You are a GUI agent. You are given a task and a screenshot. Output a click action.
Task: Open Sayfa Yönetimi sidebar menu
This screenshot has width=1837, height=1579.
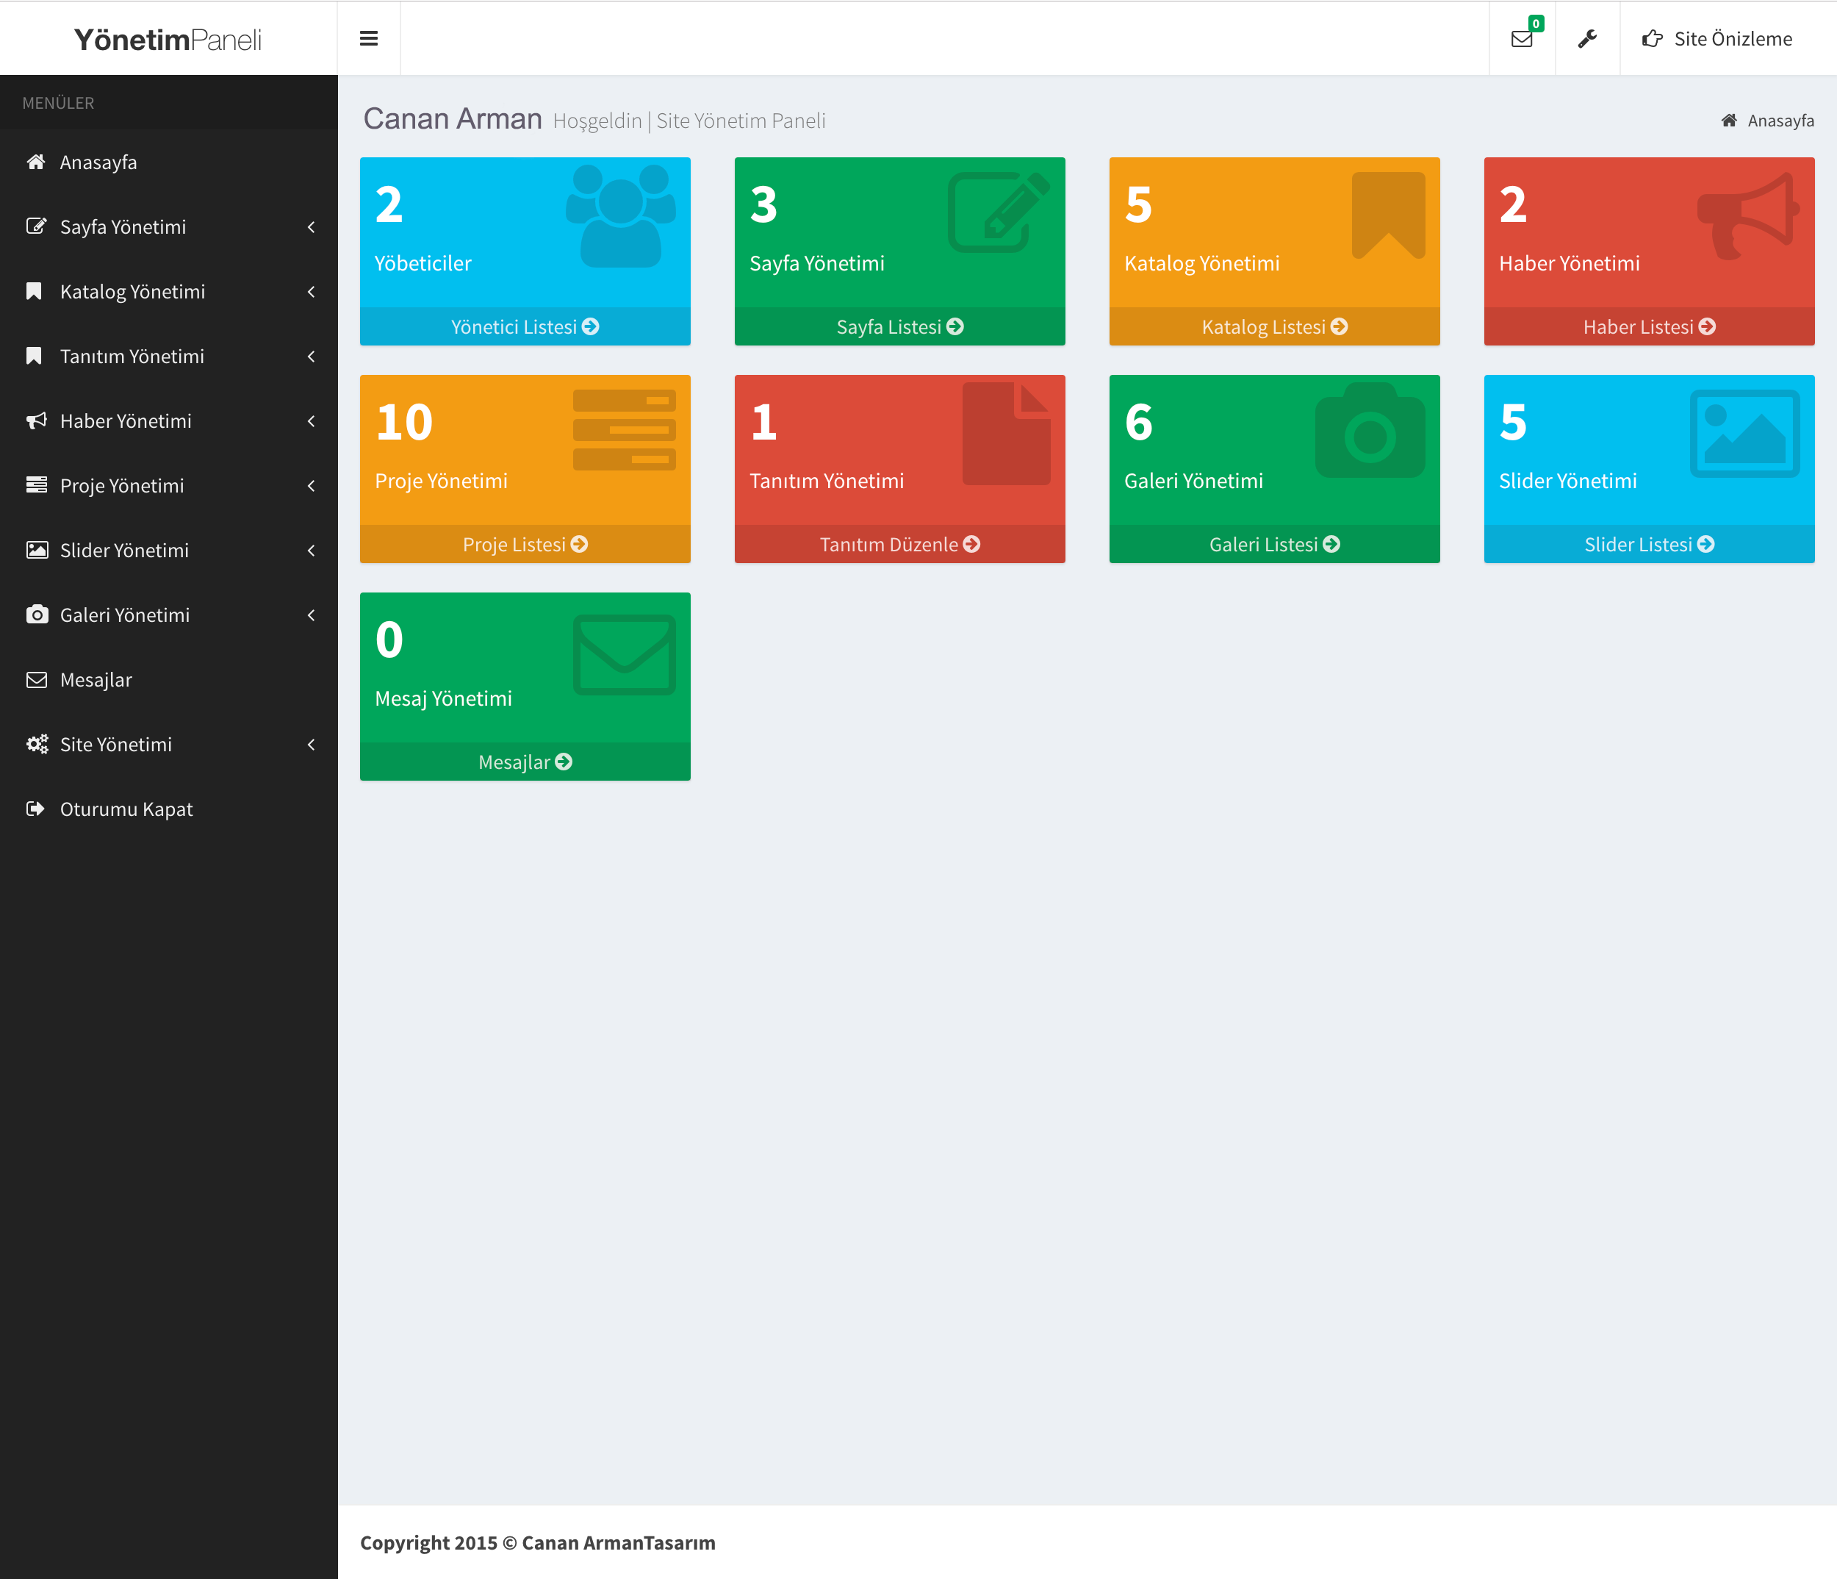pos(168,227)
